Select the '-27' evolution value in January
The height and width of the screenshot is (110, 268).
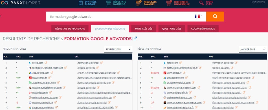(152, 103)
